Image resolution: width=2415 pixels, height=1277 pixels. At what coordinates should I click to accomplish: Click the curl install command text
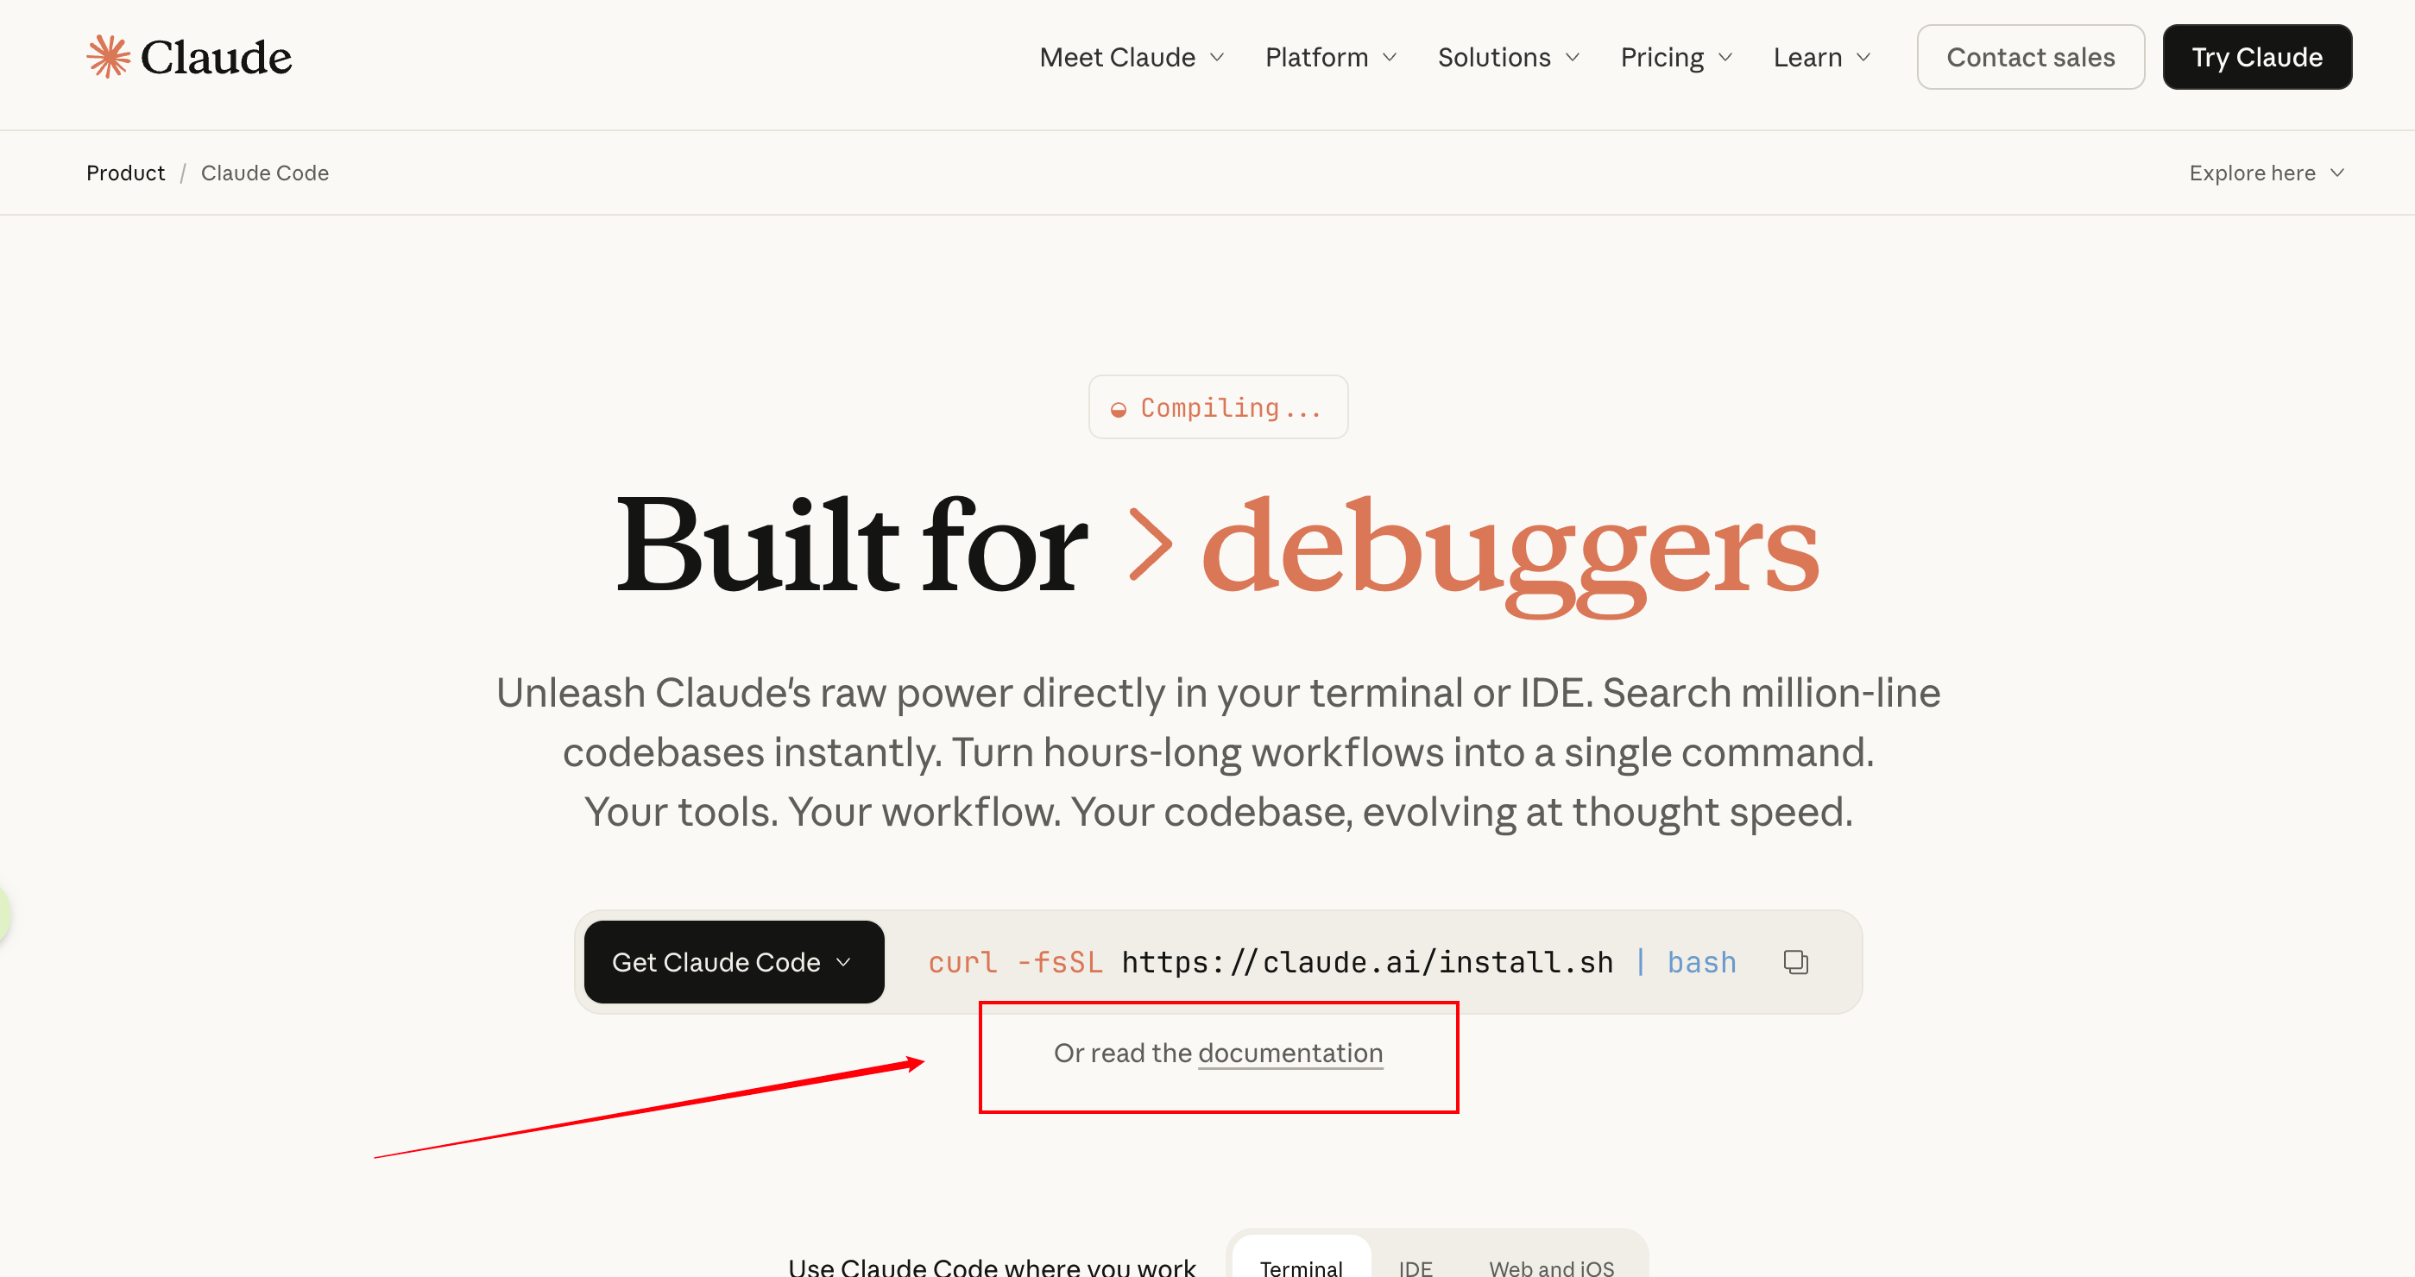(1331, 962)
